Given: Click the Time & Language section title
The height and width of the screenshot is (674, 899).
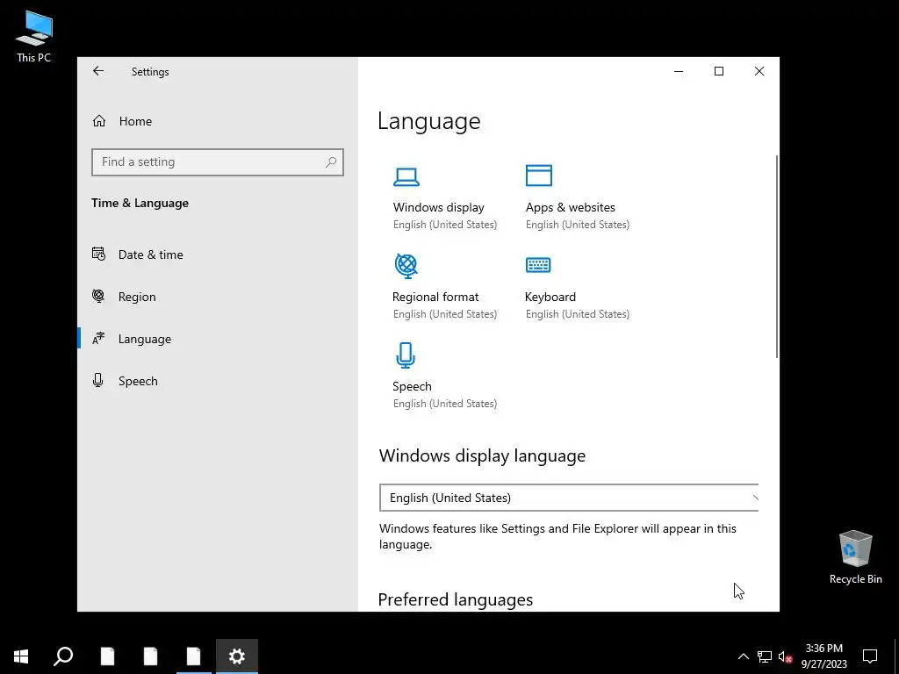Looking at the screenshot, I should click(140, 203).
